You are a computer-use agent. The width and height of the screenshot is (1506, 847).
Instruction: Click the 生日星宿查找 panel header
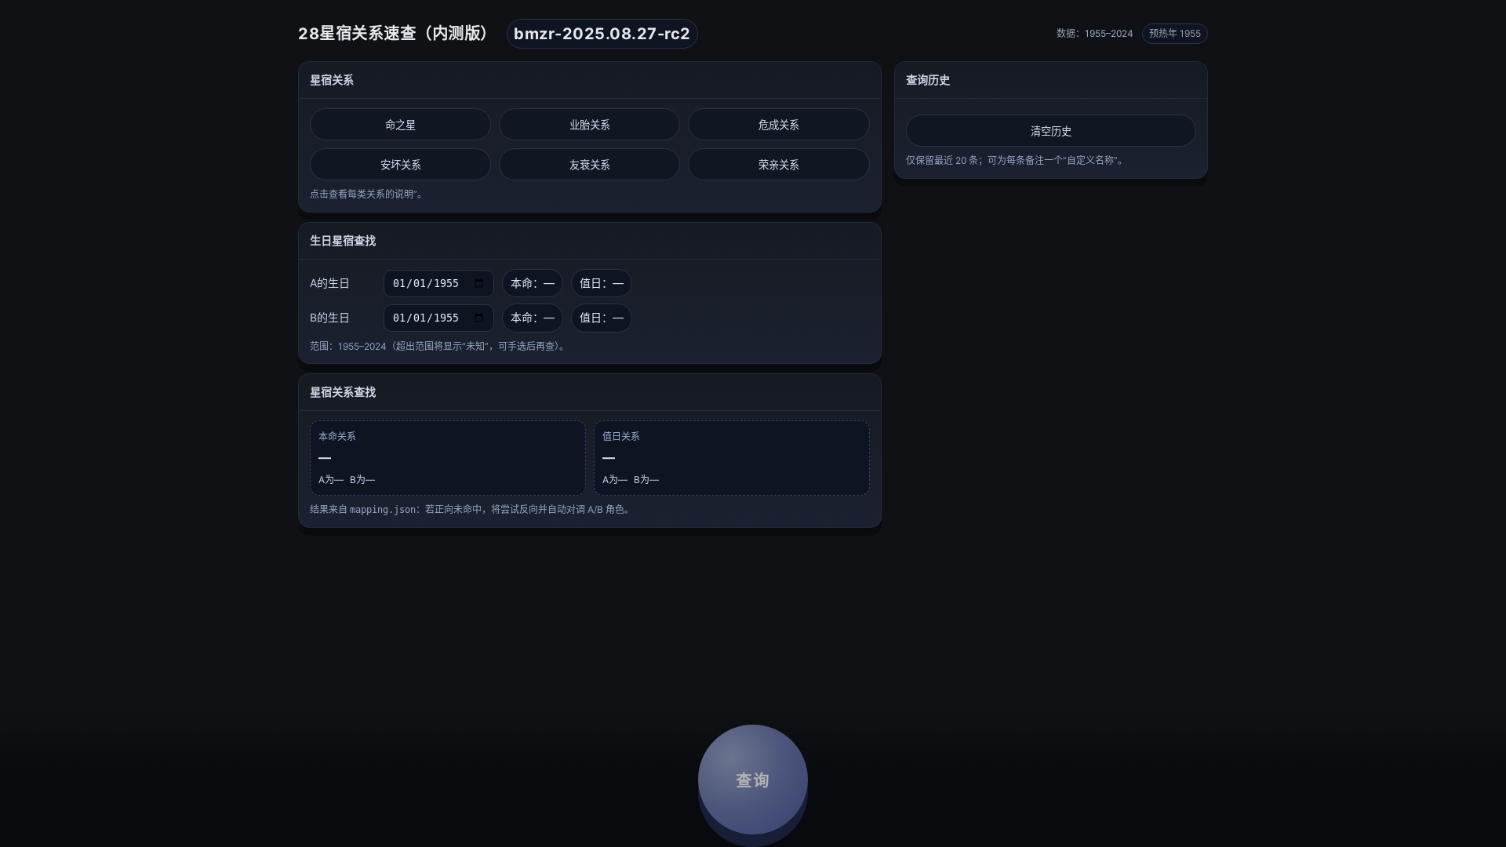click(x=590, y=241)
